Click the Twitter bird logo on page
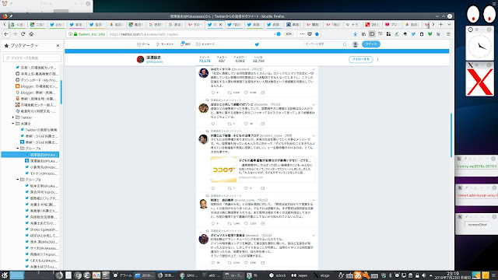498x280 pixels. [257, 44]
